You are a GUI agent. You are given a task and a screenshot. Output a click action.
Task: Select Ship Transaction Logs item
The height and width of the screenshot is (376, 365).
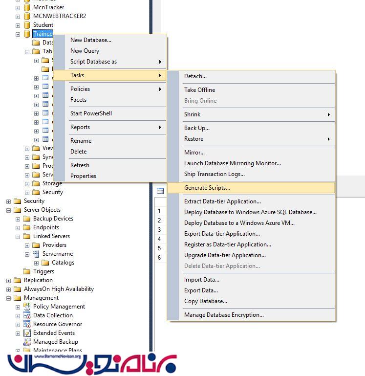251,174
